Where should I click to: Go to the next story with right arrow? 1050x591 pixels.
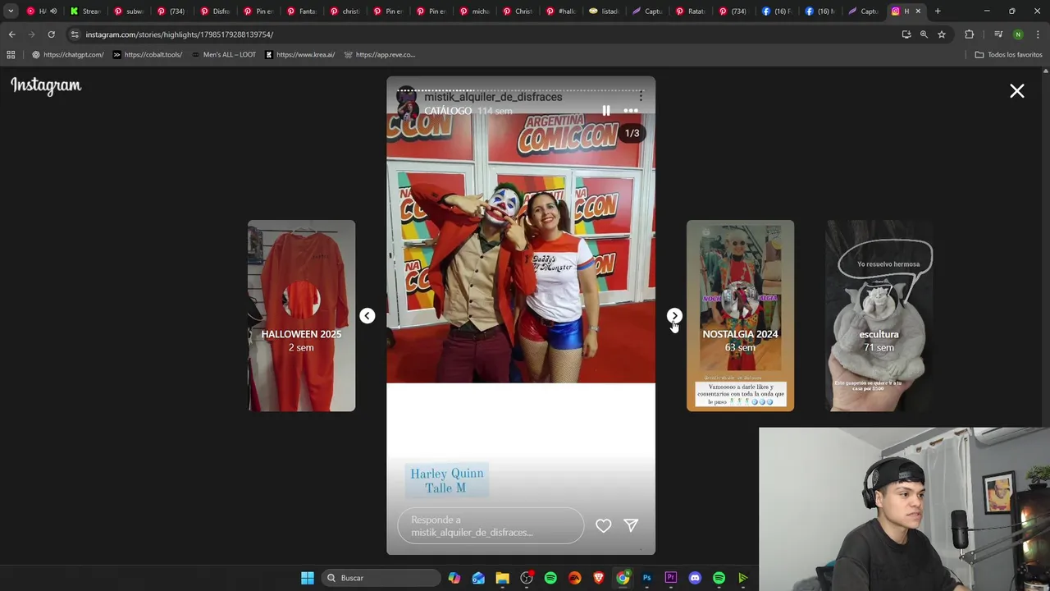click(673, 315)
